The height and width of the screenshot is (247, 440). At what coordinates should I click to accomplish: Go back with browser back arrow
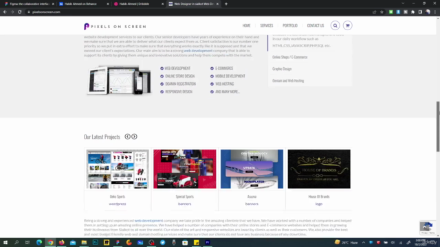5,12
